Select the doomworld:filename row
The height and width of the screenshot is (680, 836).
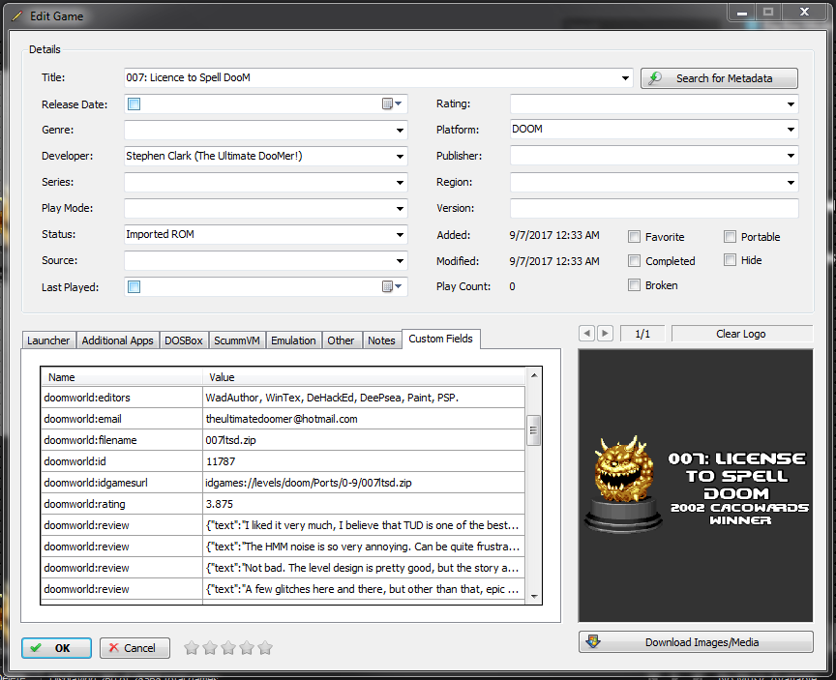coord(284,440)
